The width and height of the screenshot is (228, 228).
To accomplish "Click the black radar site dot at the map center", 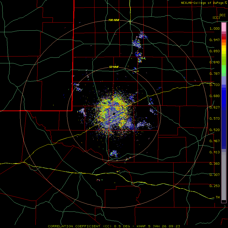I will pos(114,113).
